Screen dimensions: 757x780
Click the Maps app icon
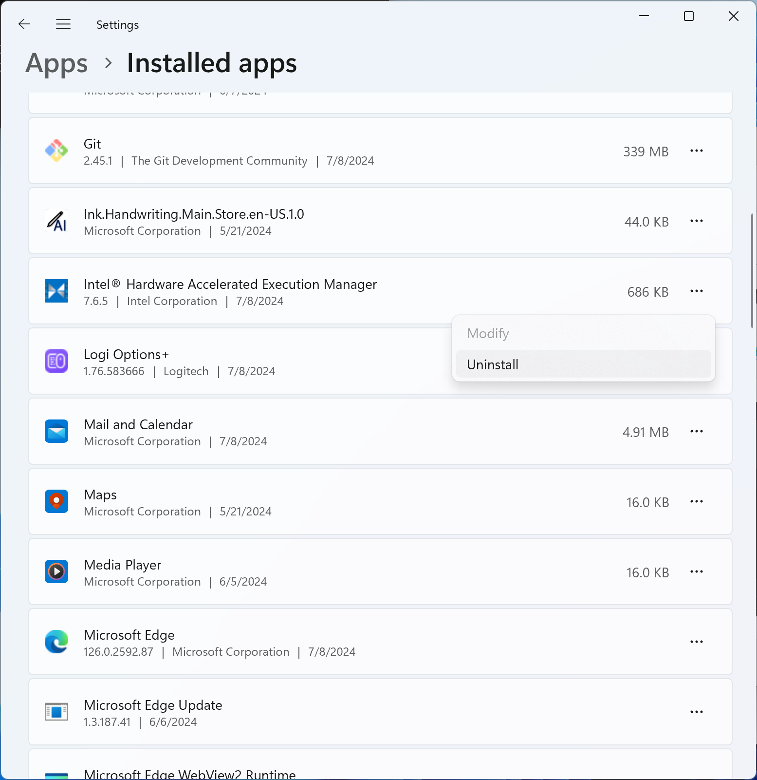coord(56,502)
